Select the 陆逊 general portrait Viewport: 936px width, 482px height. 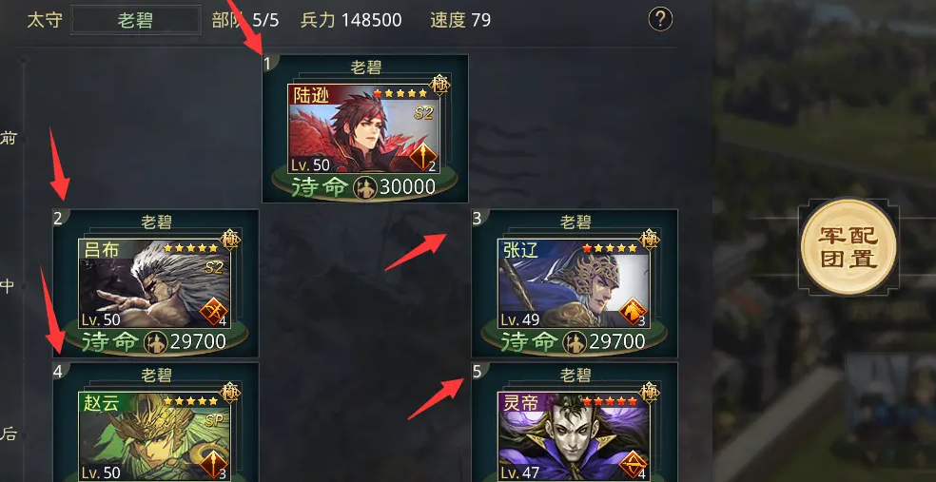(x=364, y=129)
